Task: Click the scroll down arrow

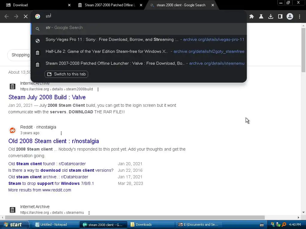Action: coord(303,212)
